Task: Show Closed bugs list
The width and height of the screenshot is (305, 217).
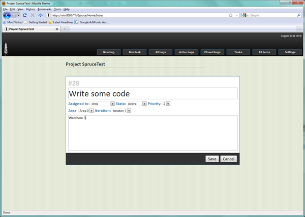Action: [212, 52]
